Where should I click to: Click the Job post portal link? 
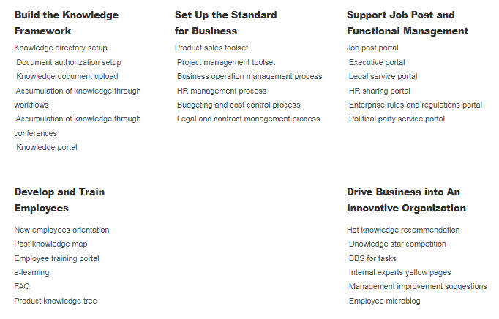coord(373,48)
